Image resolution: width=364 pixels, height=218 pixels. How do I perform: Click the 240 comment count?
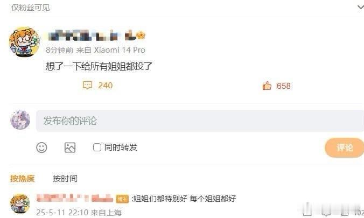pyautogui.click(x=106, y=86)
